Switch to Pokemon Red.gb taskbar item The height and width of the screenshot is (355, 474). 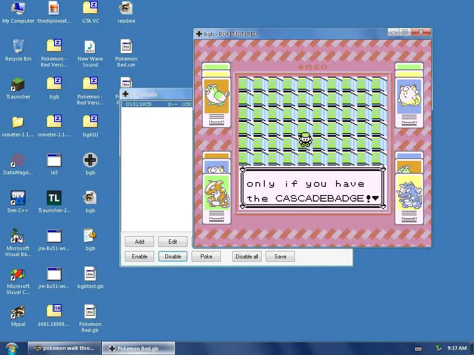[138, 348]
